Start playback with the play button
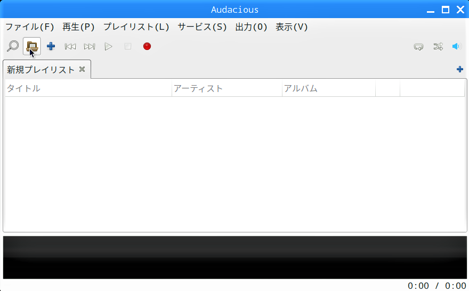Image resolution: width=469 pixels, height=291 pixels. point(108,46)
